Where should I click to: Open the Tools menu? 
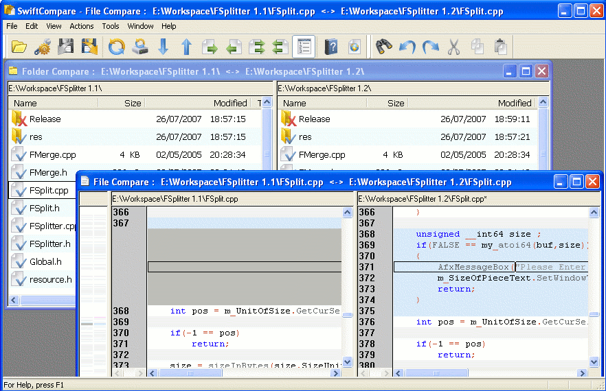click(x=111, y=26)
